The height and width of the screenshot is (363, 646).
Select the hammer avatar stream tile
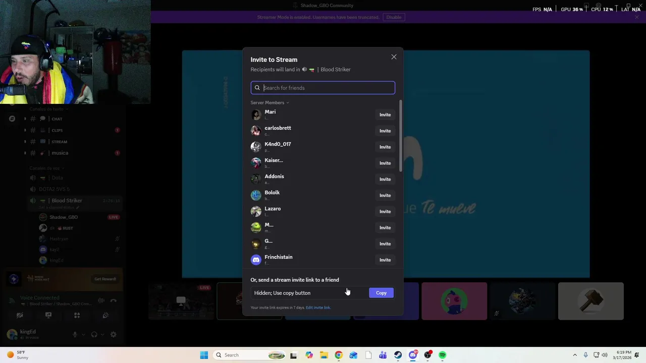coord(591,301)
